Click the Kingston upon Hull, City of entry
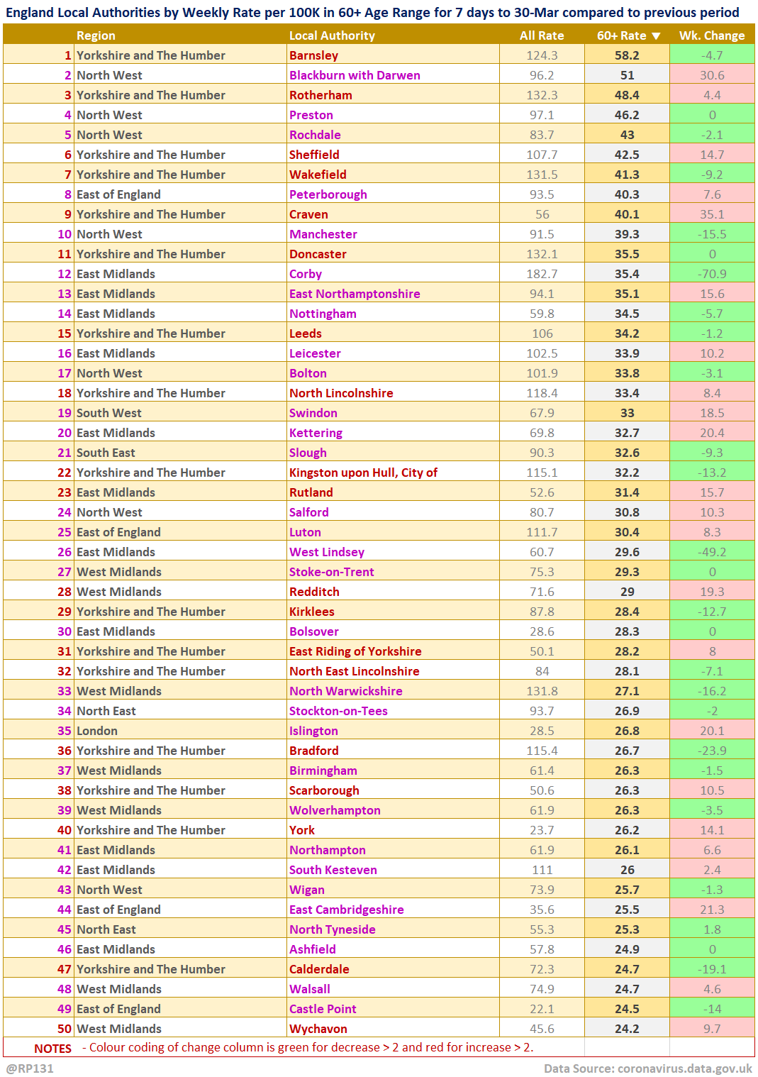This screenshot has width=758, height=1077. [363, 473]
